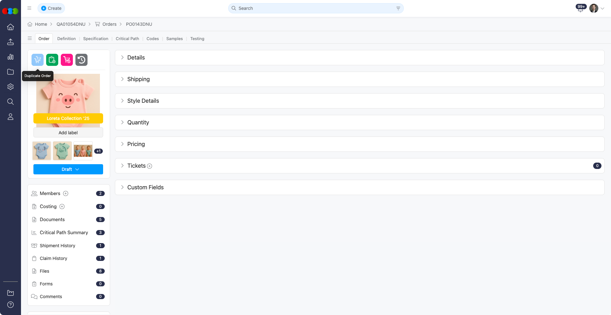Open Settings via the gear icon
This screenshot has height=315, width=611.
(11, 87)
